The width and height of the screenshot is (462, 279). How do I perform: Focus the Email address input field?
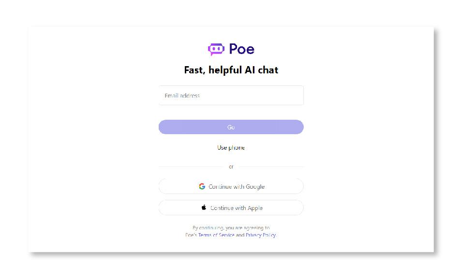tap(231, 96)
